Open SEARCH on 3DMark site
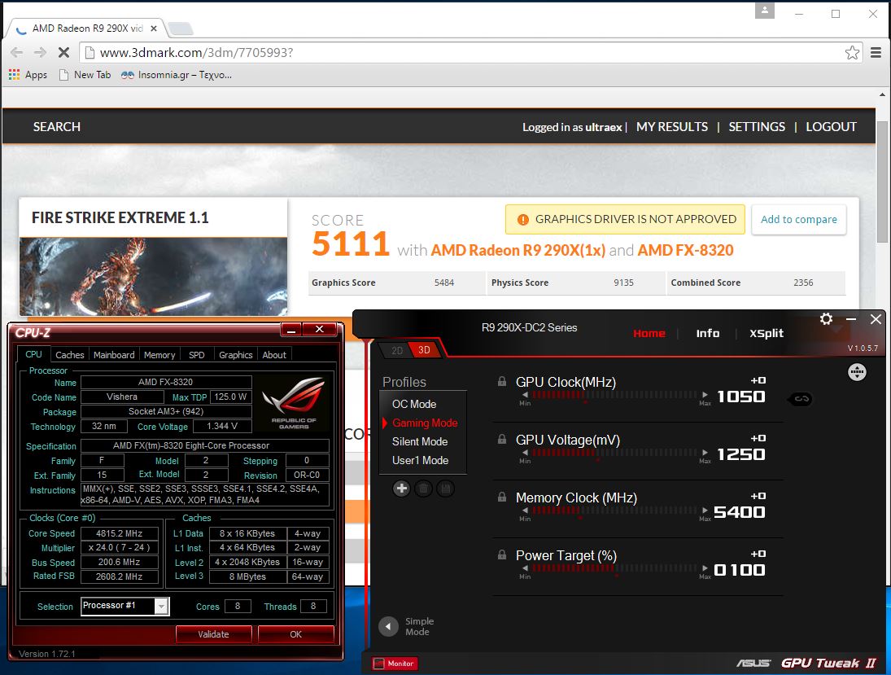 point(57,127)
